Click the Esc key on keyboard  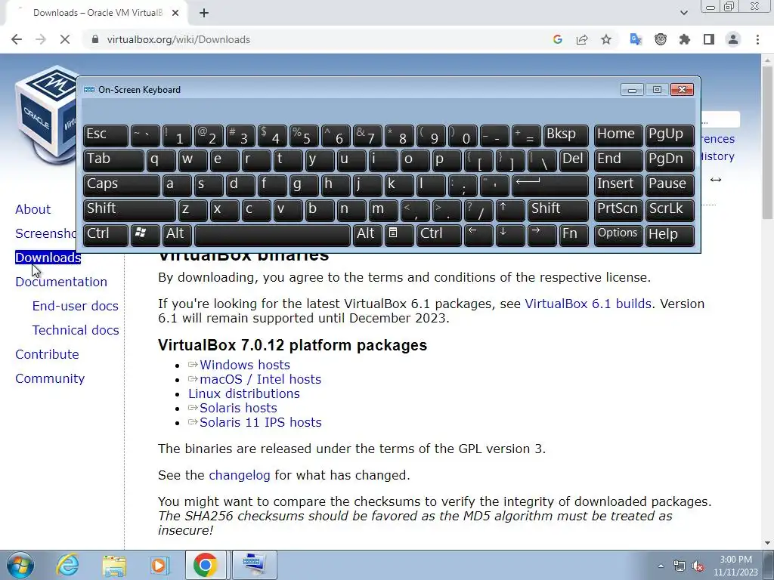[x=106, y=135]
